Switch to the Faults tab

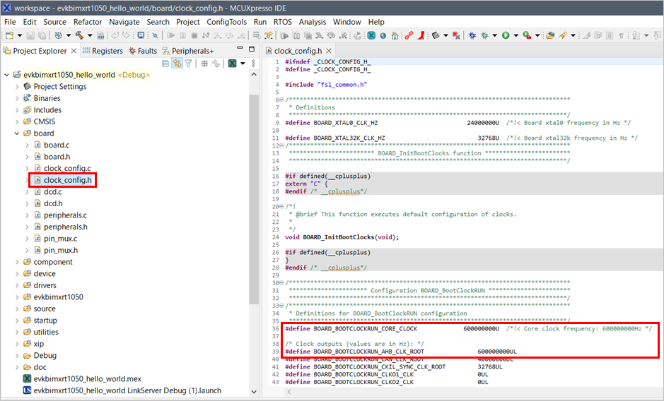point(143,51)
